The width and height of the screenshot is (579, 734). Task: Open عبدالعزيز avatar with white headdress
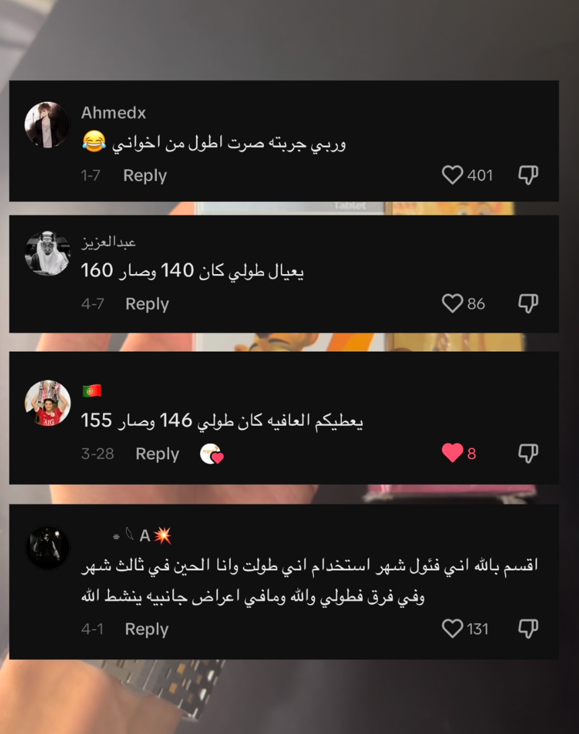(x=47, y=253)
